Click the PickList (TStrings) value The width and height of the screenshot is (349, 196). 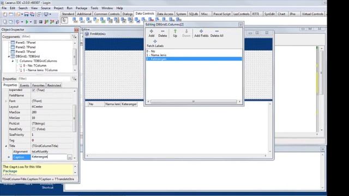pyautogui.click(x=52, y=124)
